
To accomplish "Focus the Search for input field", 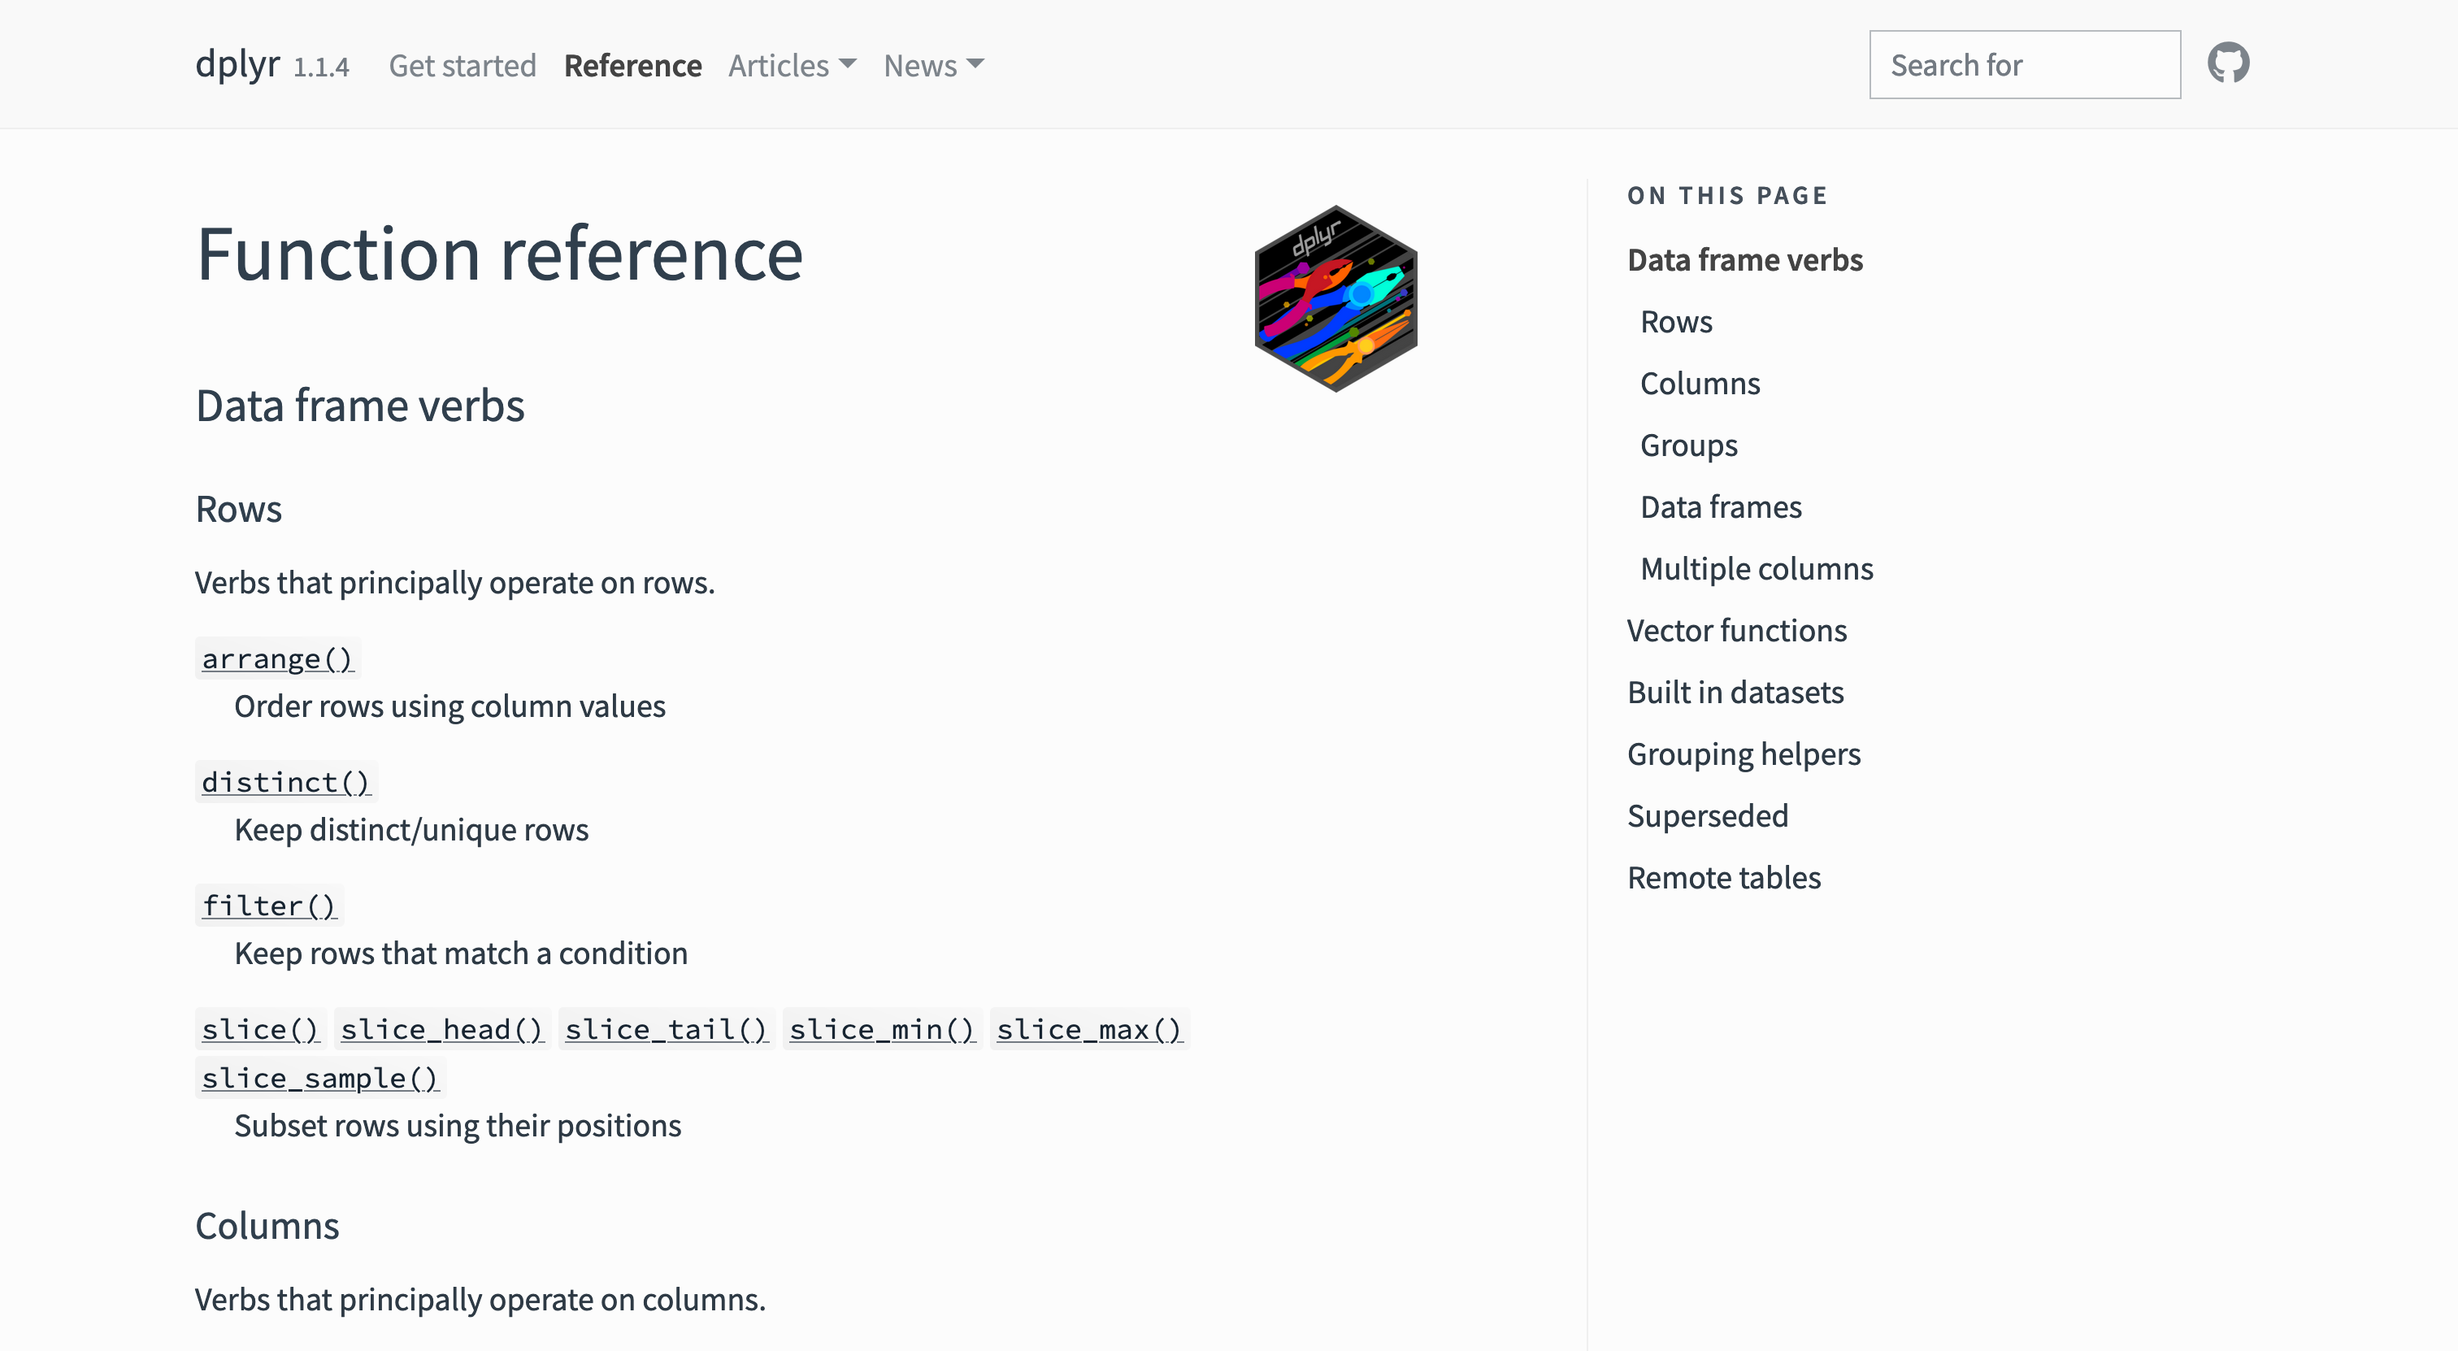I will 2025,64.
